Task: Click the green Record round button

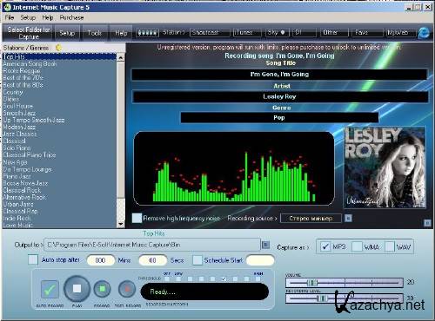Action: pos(102,289)
